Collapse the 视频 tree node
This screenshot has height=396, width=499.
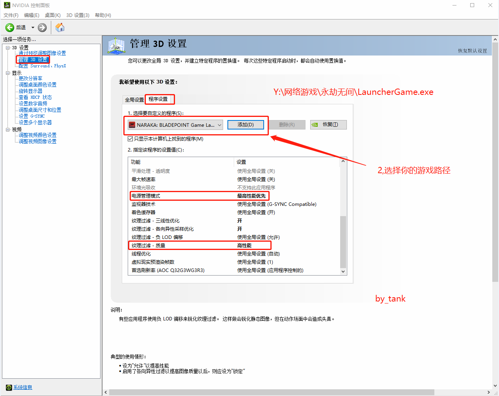click(x=8, y=130)
